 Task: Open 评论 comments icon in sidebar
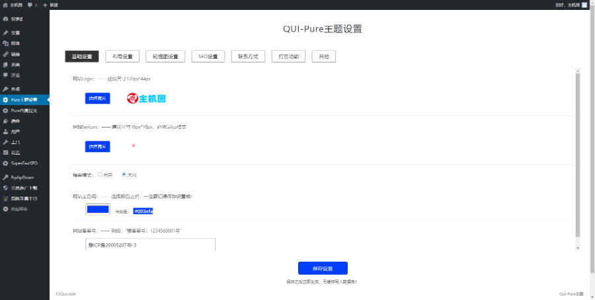pyautogui.click(x=5, y=75)
